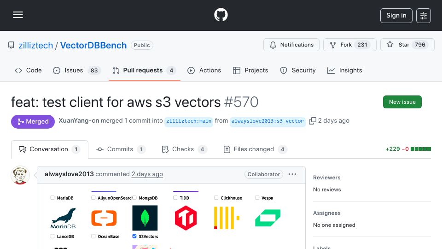The width and height of the screenshot is (442, 249).
Task: Click the yellow Clickhouse bars logo
Action: tap(227, 218)
